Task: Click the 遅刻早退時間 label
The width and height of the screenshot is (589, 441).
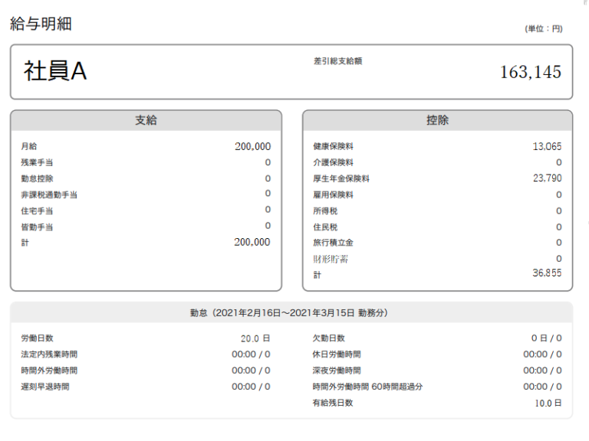Action: pyautogui.click(x=45, y=386)
